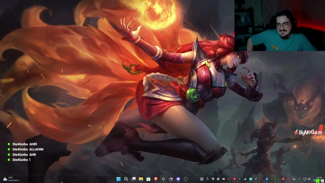Image resolution: width=325 pixels, height=183 pixels.
Task: Open the Microsoft Store taskbar icon
Action: 148,179
